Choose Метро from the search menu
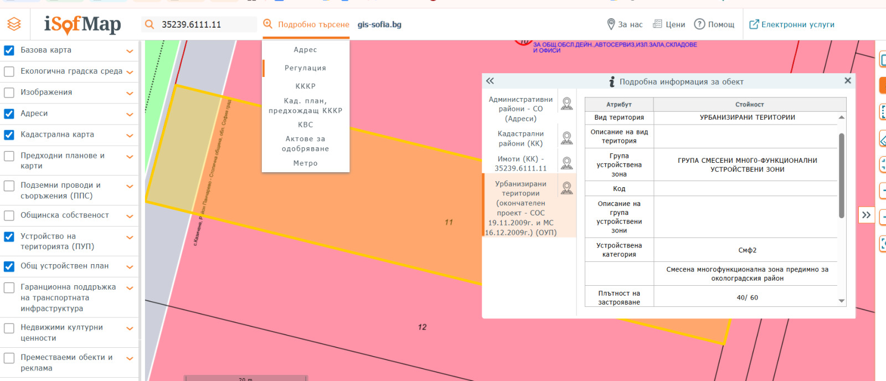886x381 pixels. [x=306, y=163]
